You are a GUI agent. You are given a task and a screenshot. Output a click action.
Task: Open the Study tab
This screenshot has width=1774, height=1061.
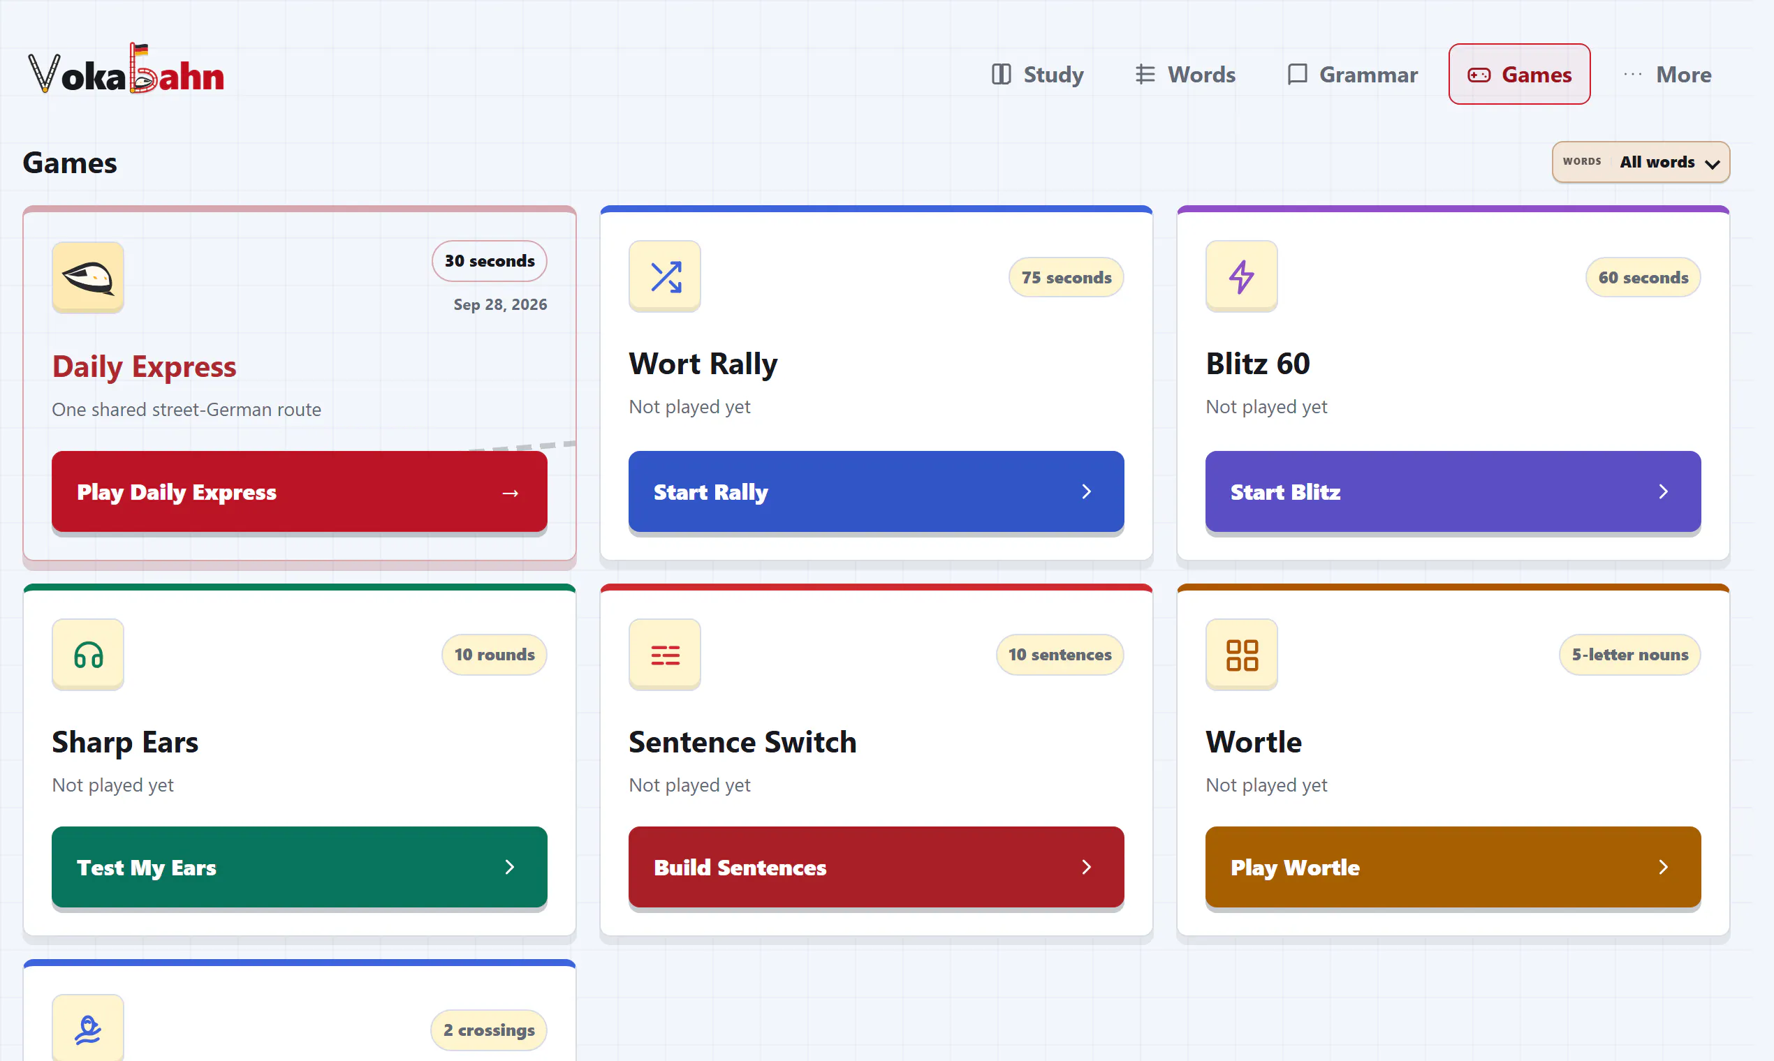pyautogui.click(x=1037, y=75)
